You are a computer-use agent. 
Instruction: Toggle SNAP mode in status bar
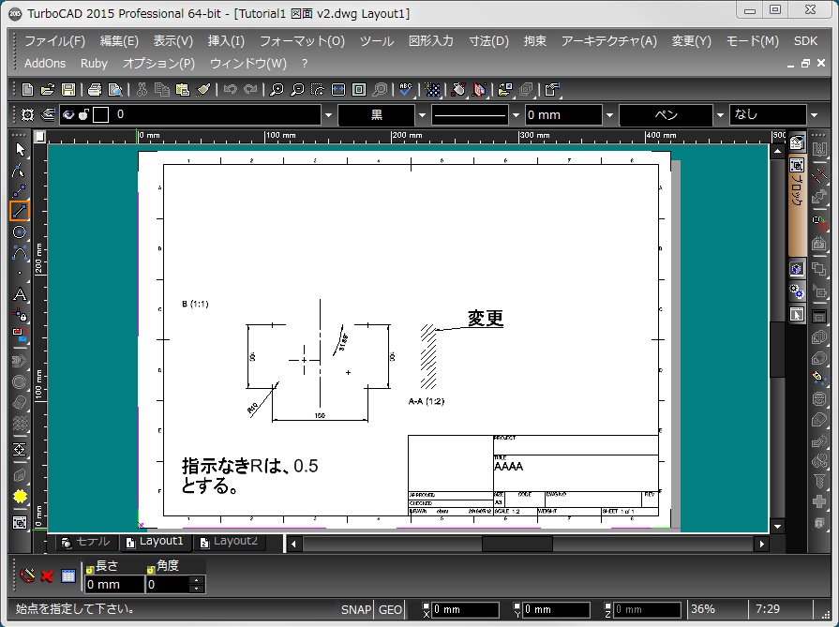click(x=356, y=609)
